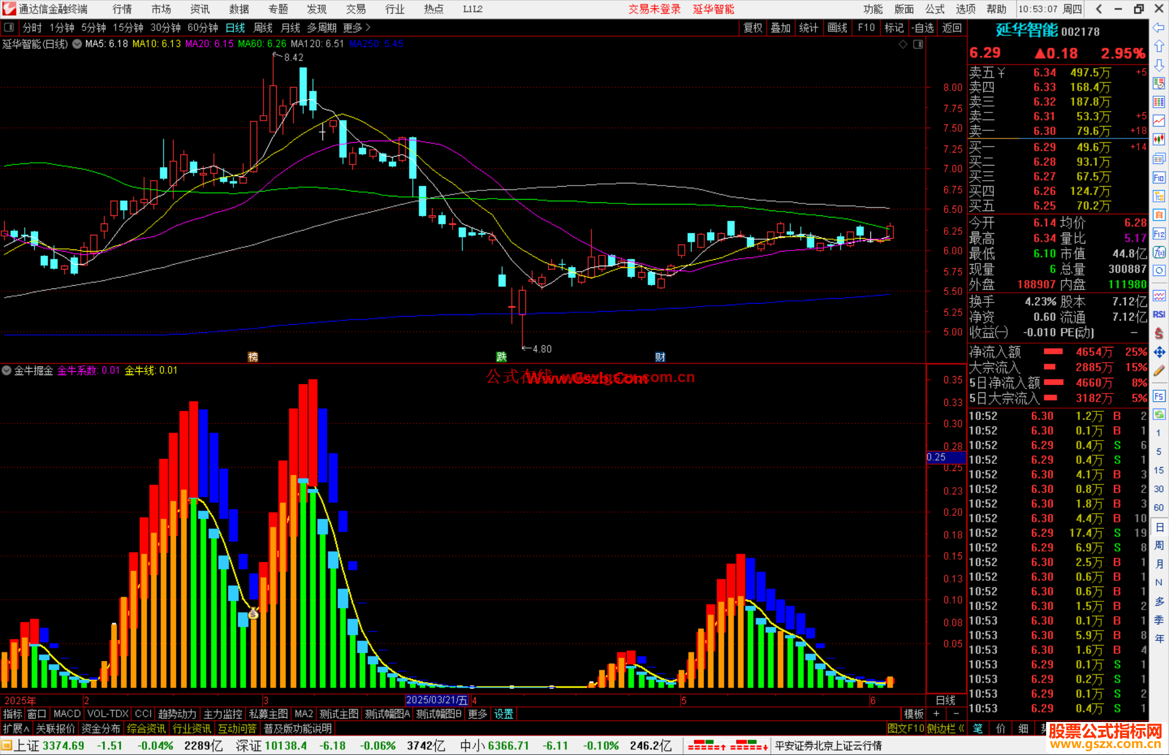1169x755 pixels.
Task: Toggle the MA indicator circle beside 延华智能(日线)
Action: (77, 44)
